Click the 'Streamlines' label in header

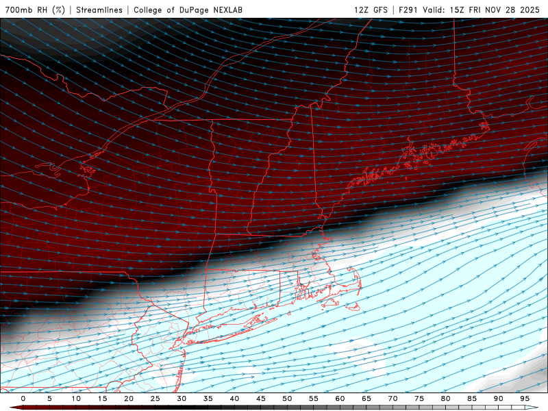coord(99,10)
